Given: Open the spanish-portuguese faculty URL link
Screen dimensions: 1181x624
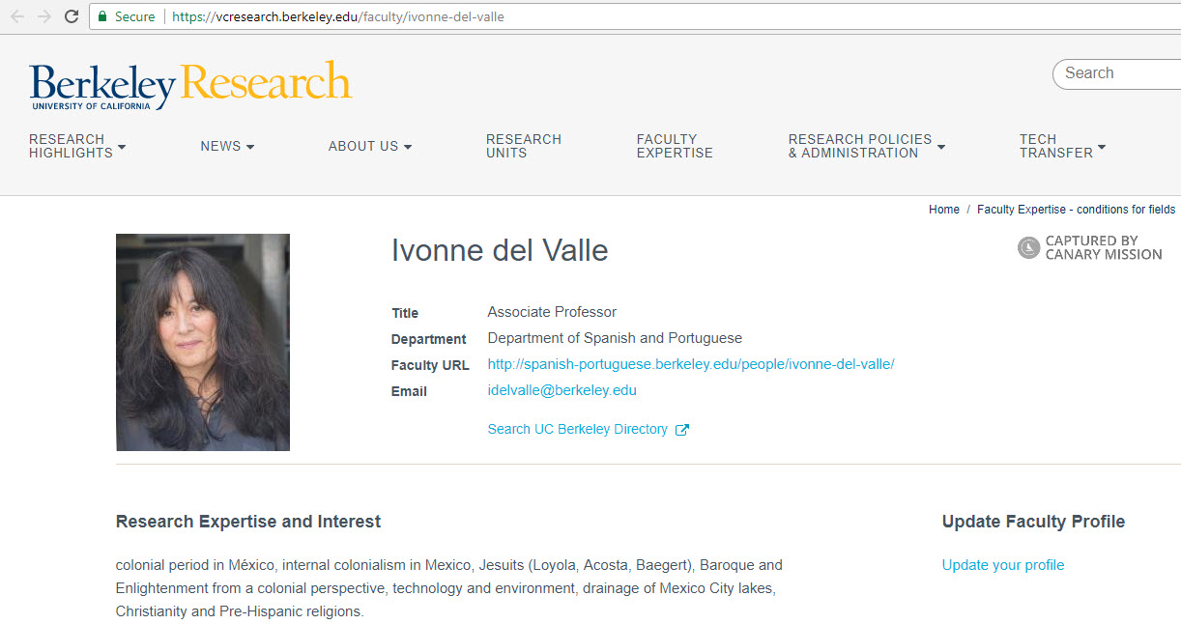Looking at the screenshot, I should 690,364.
